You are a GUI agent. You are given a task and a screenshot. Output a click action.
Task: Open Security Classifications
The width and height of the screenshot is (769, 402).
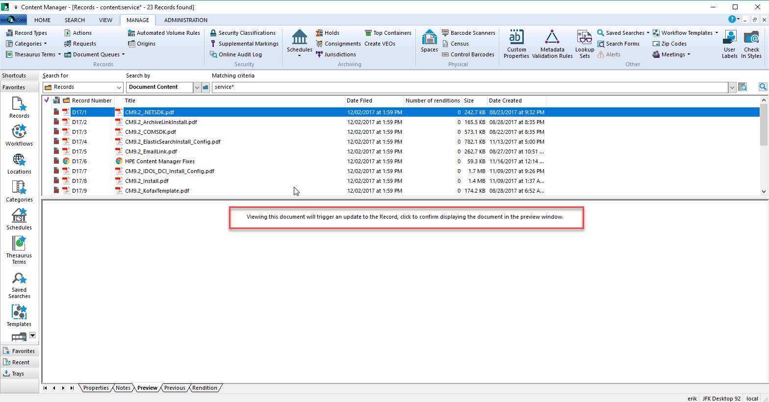pos(243,33)
